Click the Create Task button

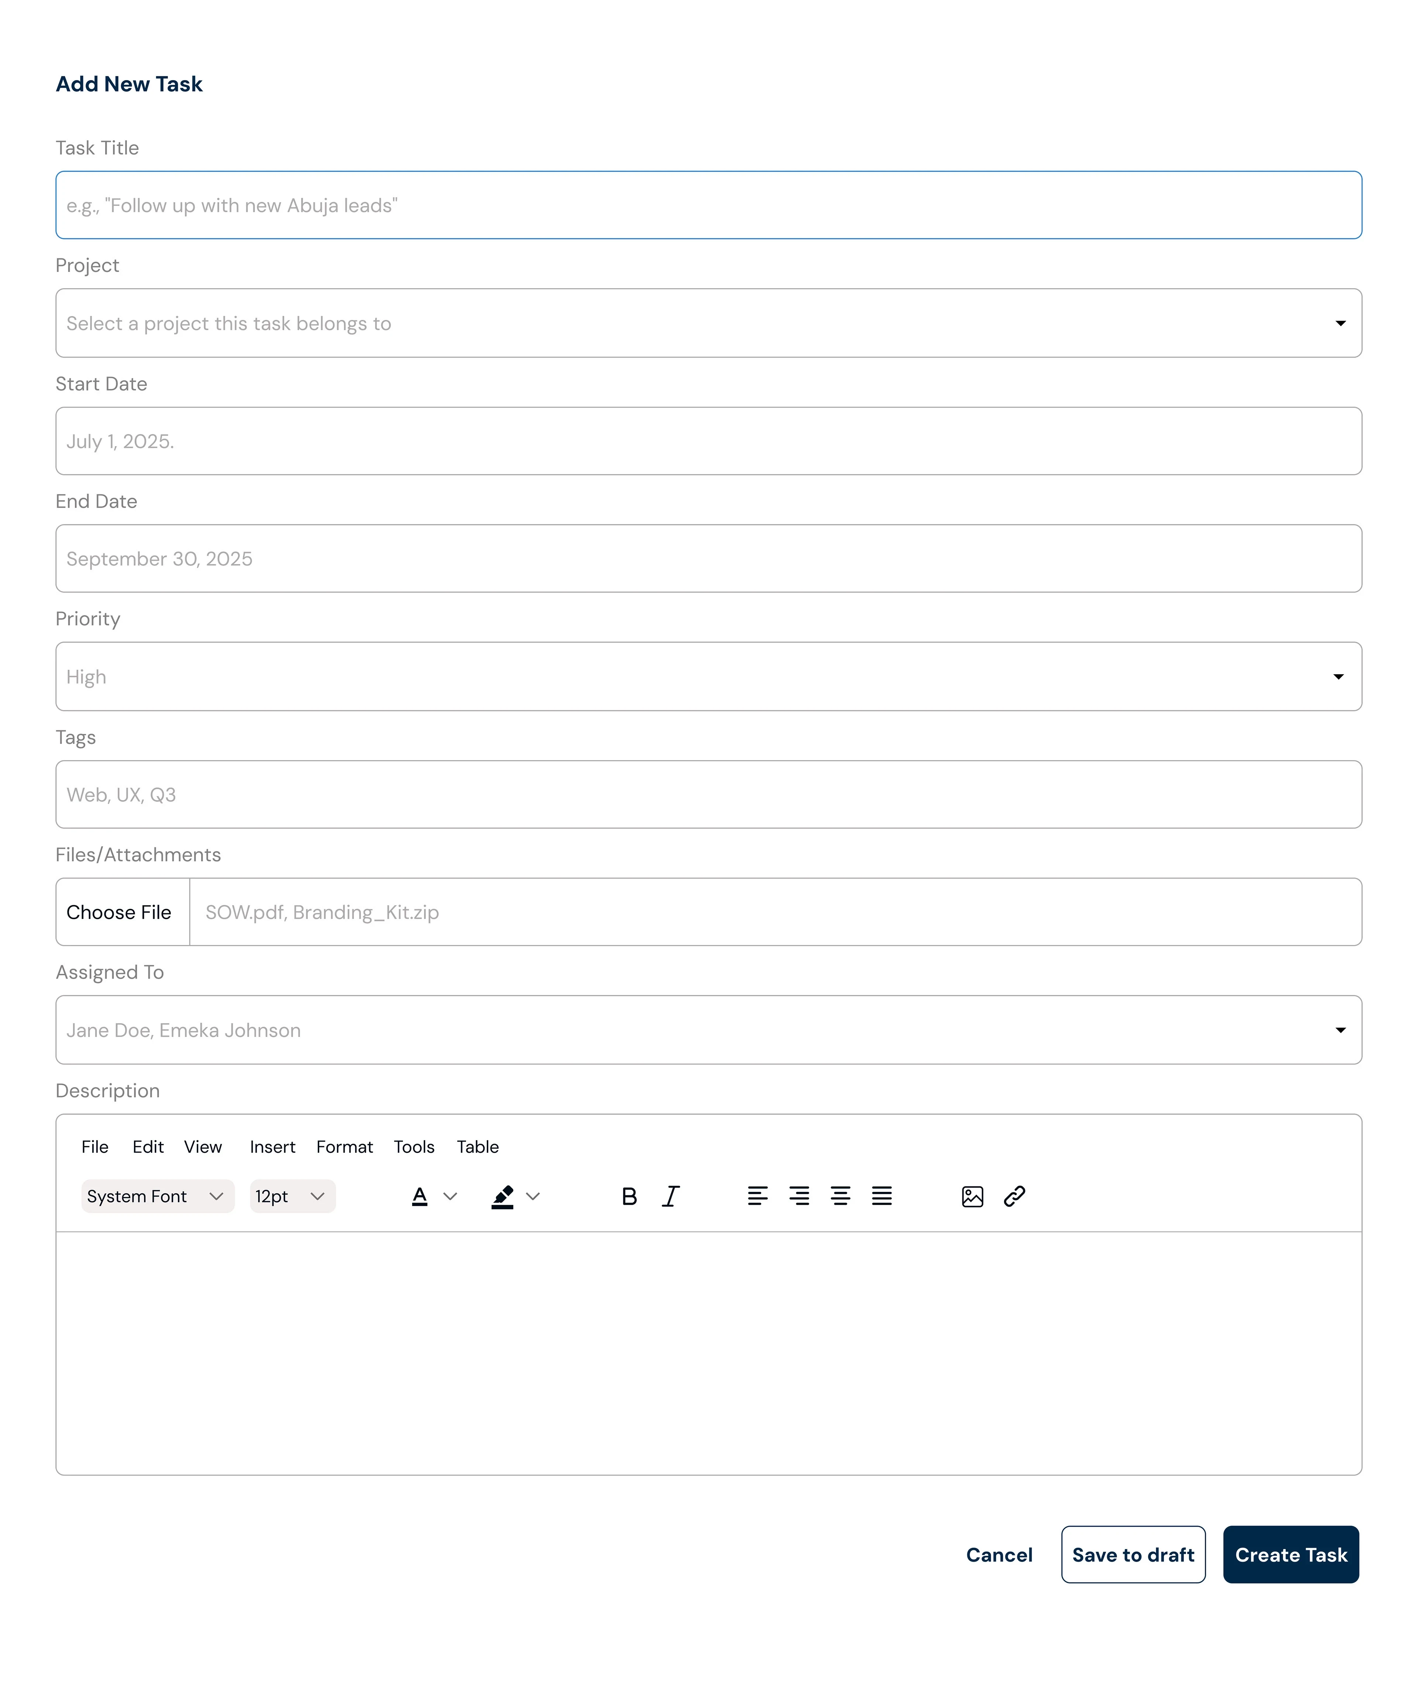(x=1290, y=1555)
